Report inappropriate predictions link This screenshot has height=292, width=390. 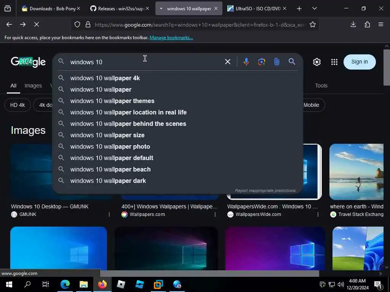[x=265, y=191]
